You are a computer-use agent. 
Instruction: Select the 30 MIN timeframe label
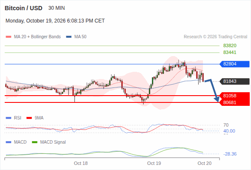click(57, 8)
